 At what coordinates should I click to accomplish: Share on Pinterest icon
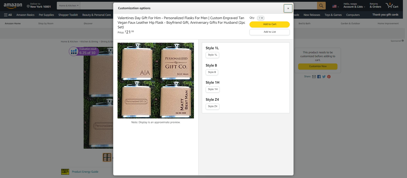[329, 77]
